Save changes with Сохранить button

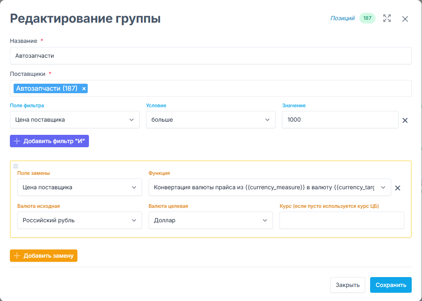click(391, 285)
